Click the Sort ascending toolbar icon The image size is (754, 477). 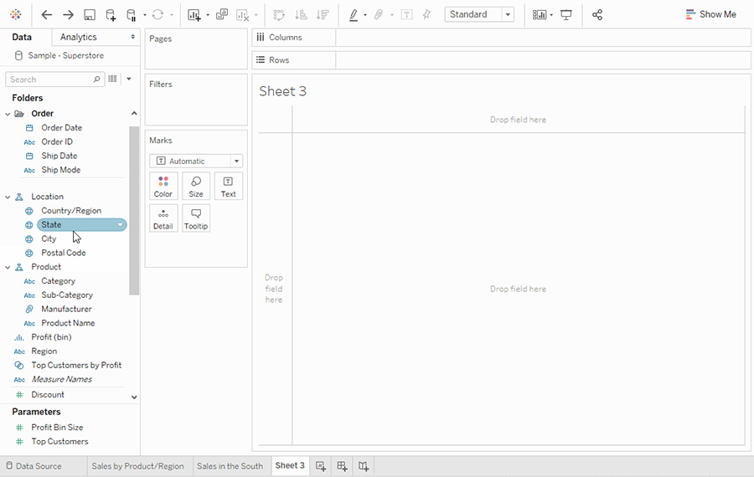point(302,15)
